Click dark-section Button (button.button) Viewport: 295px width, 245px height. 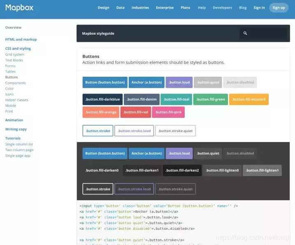click(105, 153)
